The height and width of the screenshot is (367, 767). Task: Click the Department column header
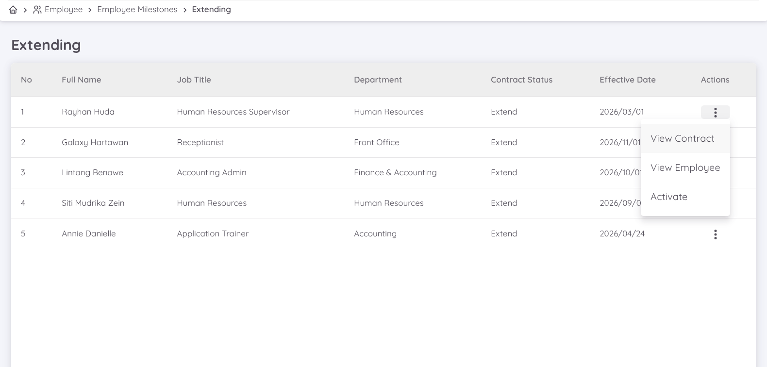[378, 80]
